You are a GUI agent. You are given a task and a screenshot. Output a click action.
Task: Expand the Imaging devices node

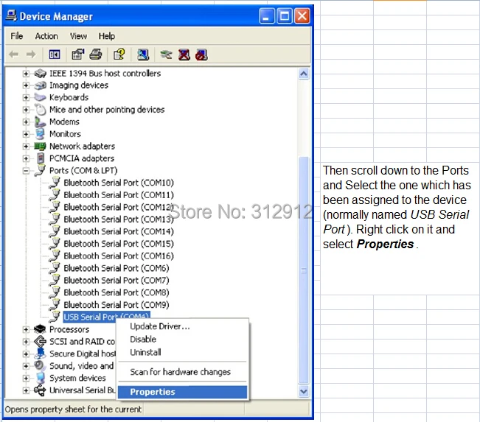26,85
